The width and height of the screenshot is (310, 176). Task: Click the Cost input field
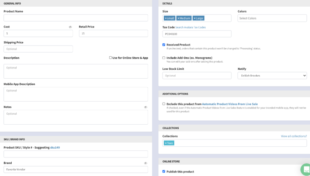pyautogui.click(x=38, y=33)
